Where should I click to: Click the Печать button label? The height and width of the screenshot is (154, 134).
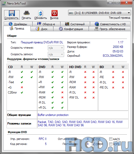coord(26,18)
